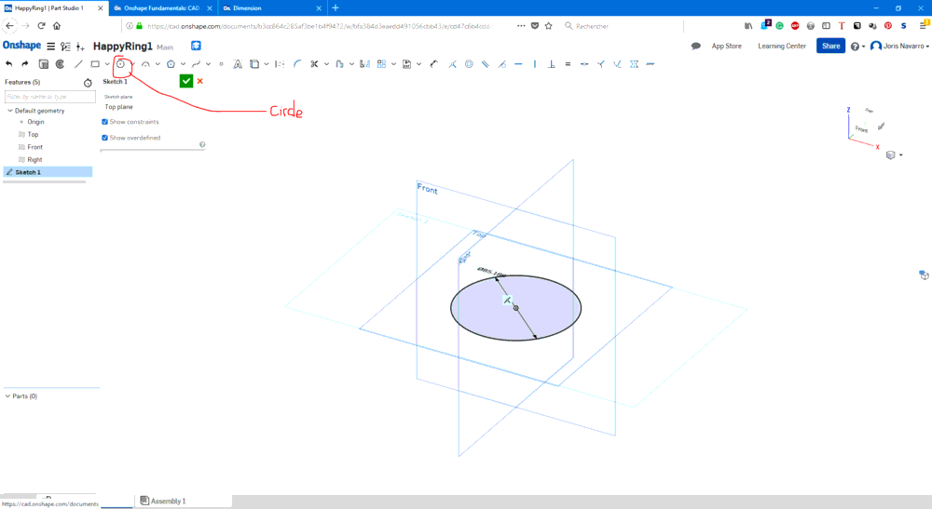Open the Learning Center link
932x509 pixels.
tap(782, 46)
